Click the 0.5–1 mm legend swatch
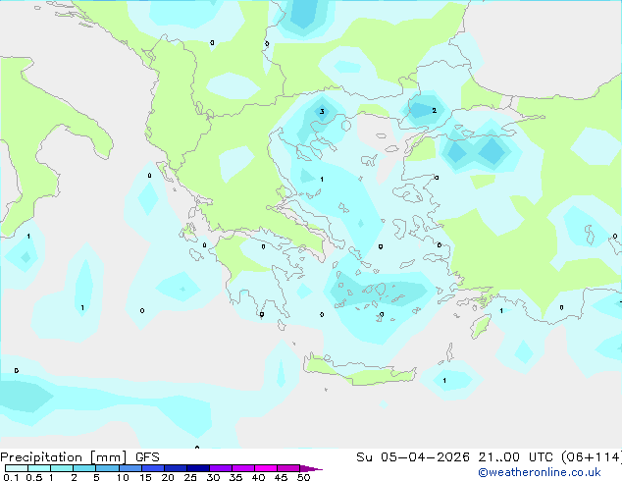This screenshot has height=481, width=622. coord(39,468)
